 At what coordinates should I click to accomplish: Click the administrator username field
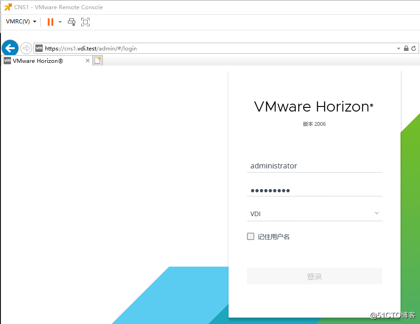(314, 166)
